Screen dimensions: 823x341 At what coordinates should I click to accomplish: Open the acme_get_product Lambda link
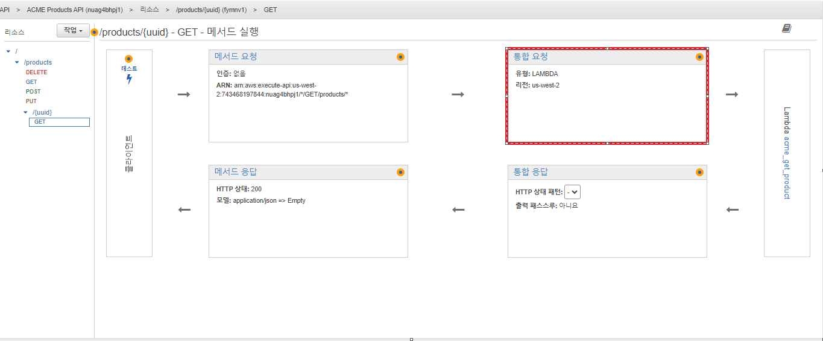787,167
